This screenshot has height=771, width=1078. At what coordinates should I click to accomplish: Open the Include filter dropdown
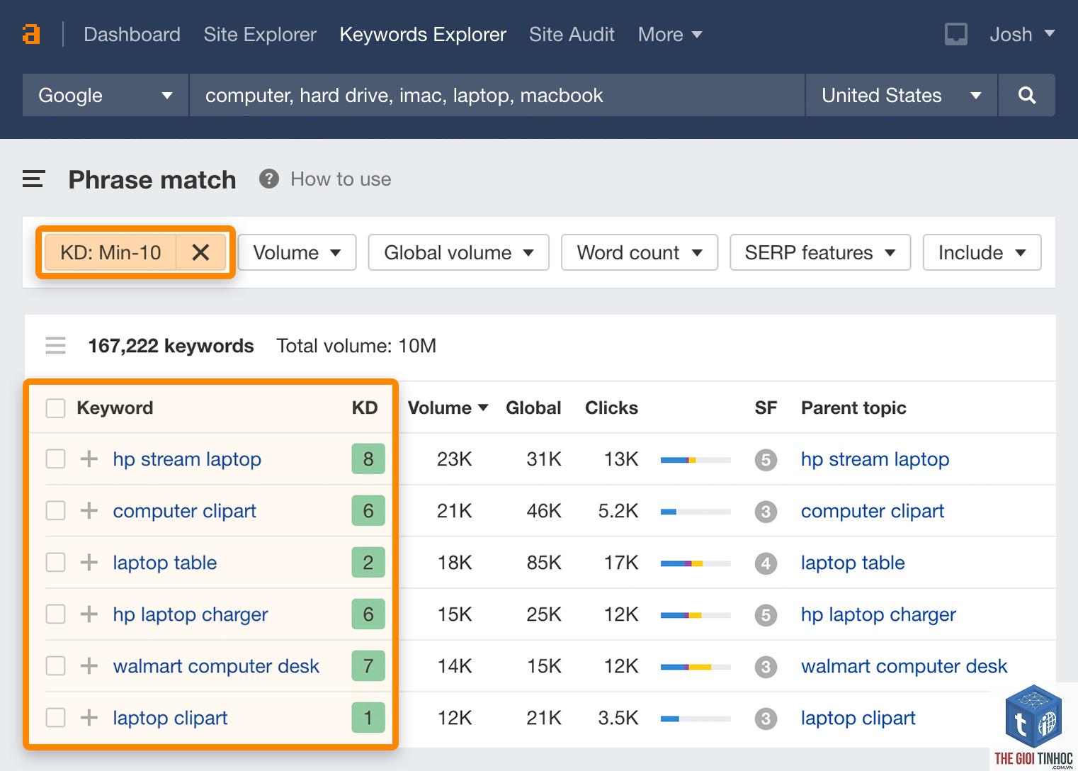pyautogui.click(x=982, y=252)
